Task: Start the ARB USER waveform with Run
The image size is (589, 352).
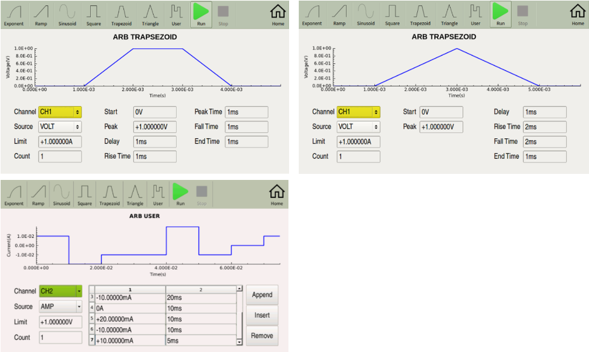Action: [180, 195]
